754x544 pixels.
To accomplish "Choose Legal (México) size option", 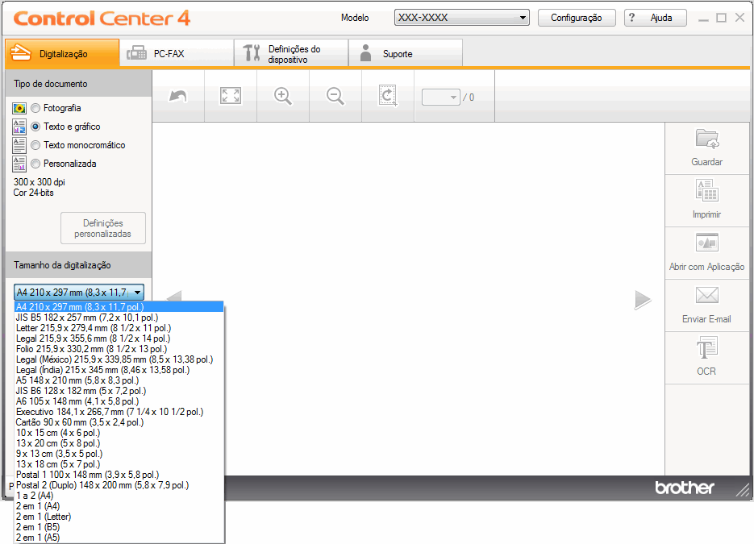I will coord(119,359).
